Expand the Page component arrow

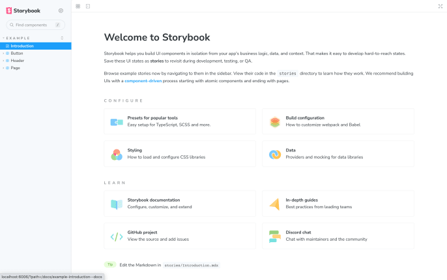pos(3,68)
